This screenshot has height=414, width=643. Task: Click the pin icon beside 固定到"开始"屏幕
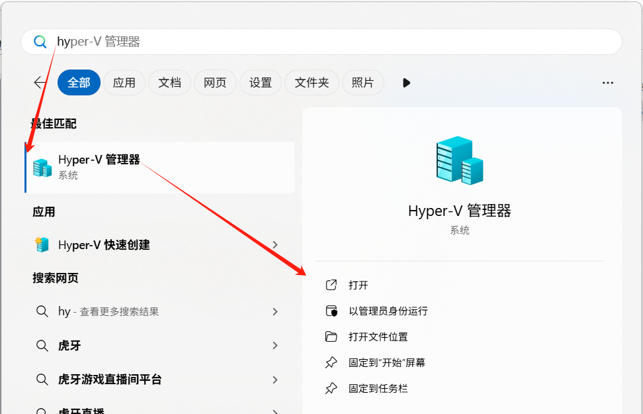331,362
